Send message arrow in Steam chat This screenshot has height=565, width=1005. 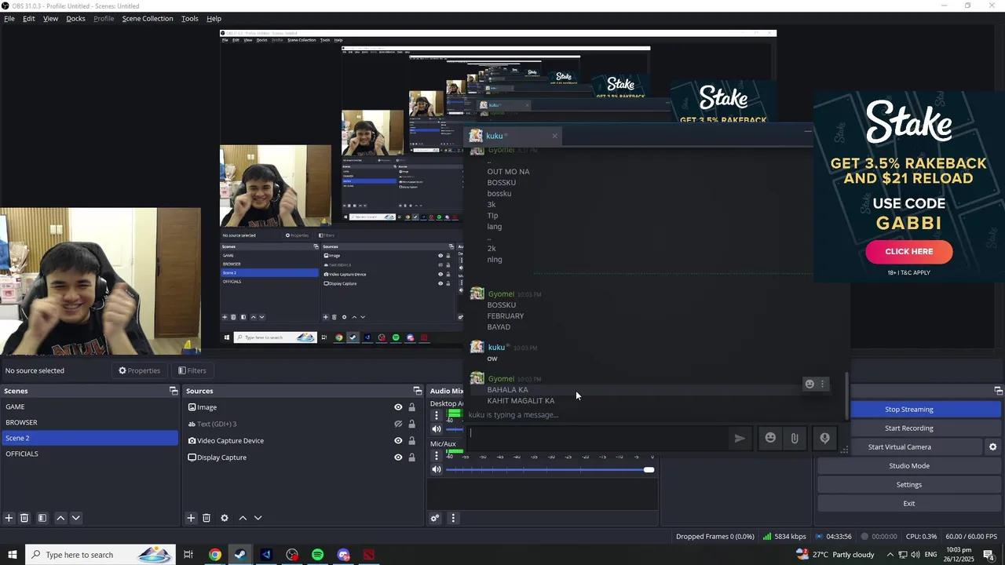click(740, 439)
